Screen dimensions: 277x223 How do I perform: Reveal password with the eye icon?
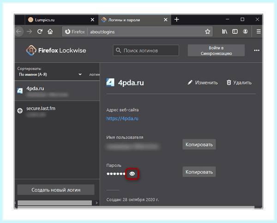[132, 174]
